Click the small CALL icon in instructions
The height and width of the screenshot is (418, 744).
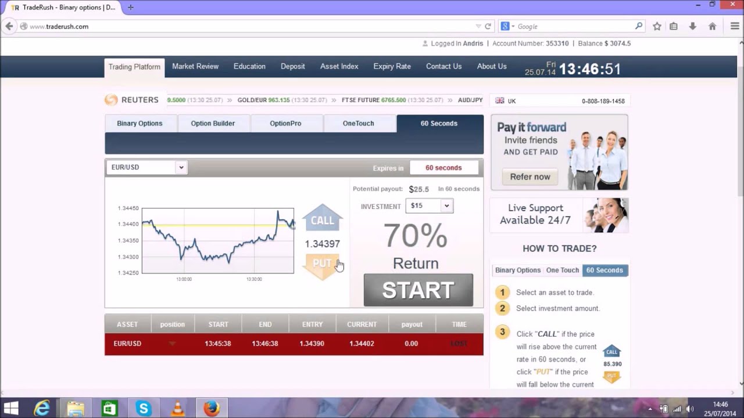point(611,351)
